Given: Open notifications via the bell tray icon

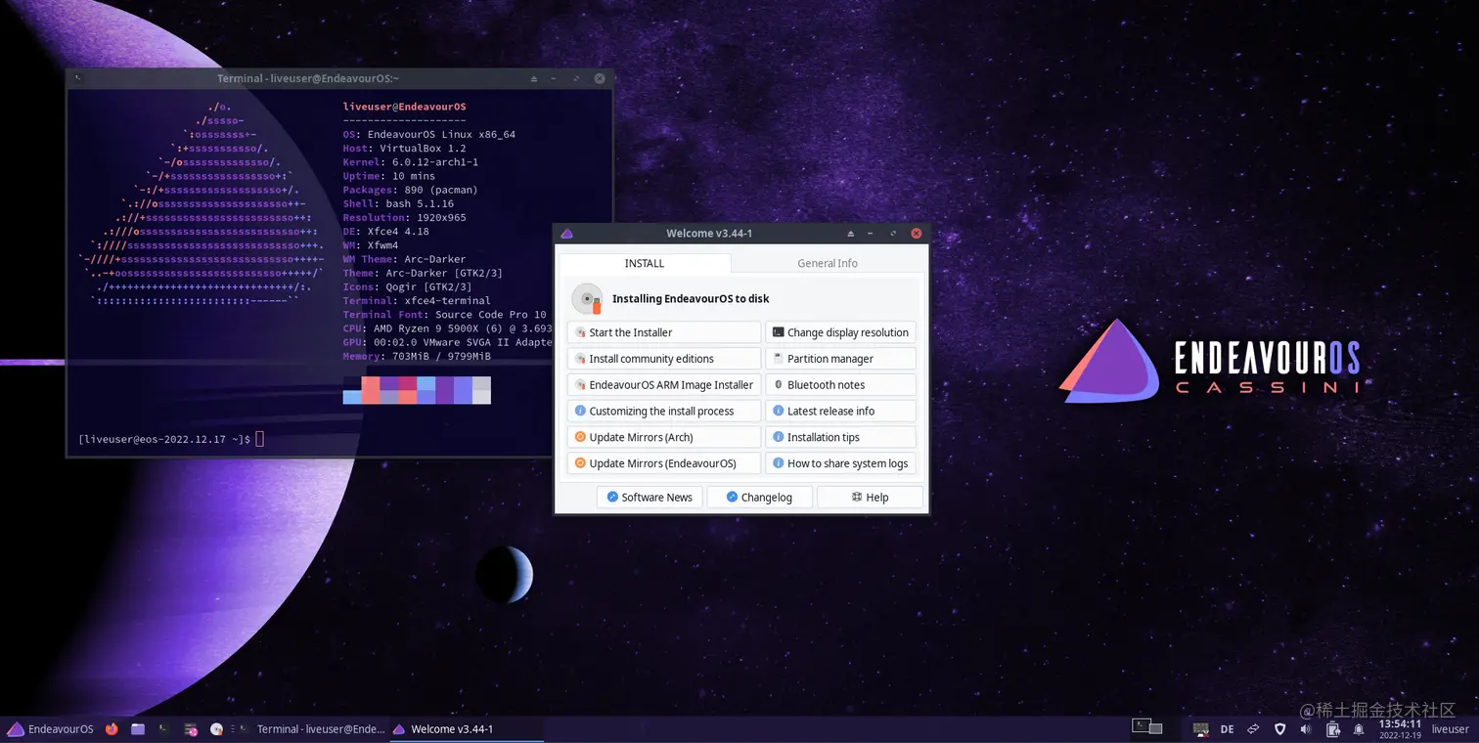Looking at the screenshot, I should (x=1359, y=729).
